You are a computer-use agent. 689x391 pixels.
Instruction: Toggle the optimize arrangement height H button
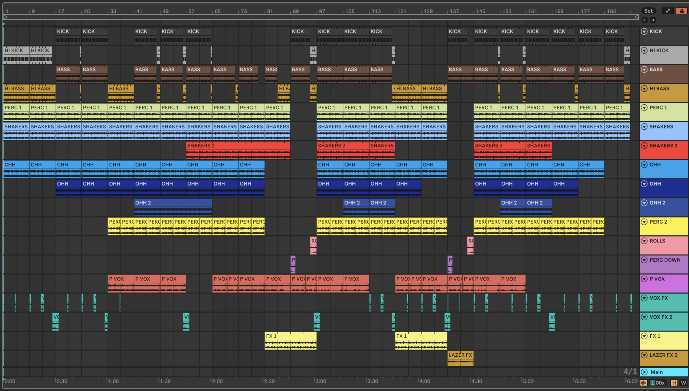coord(674,383)
